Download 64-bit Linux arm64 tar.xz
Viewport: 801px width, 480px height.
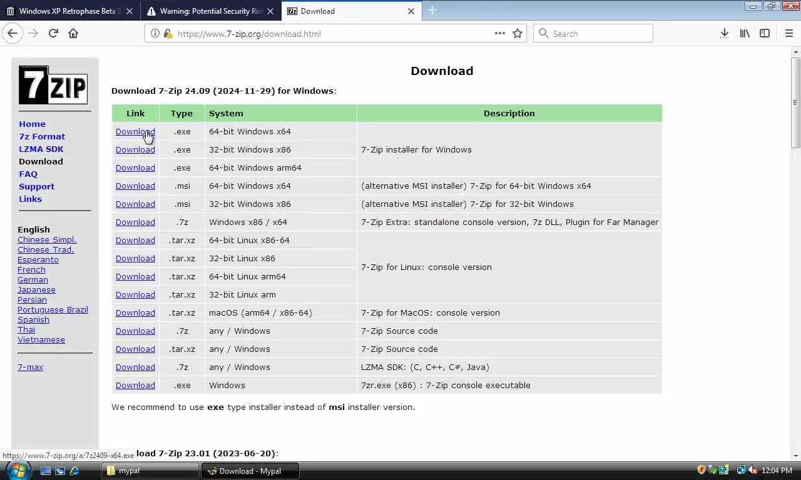coord(135,276)
